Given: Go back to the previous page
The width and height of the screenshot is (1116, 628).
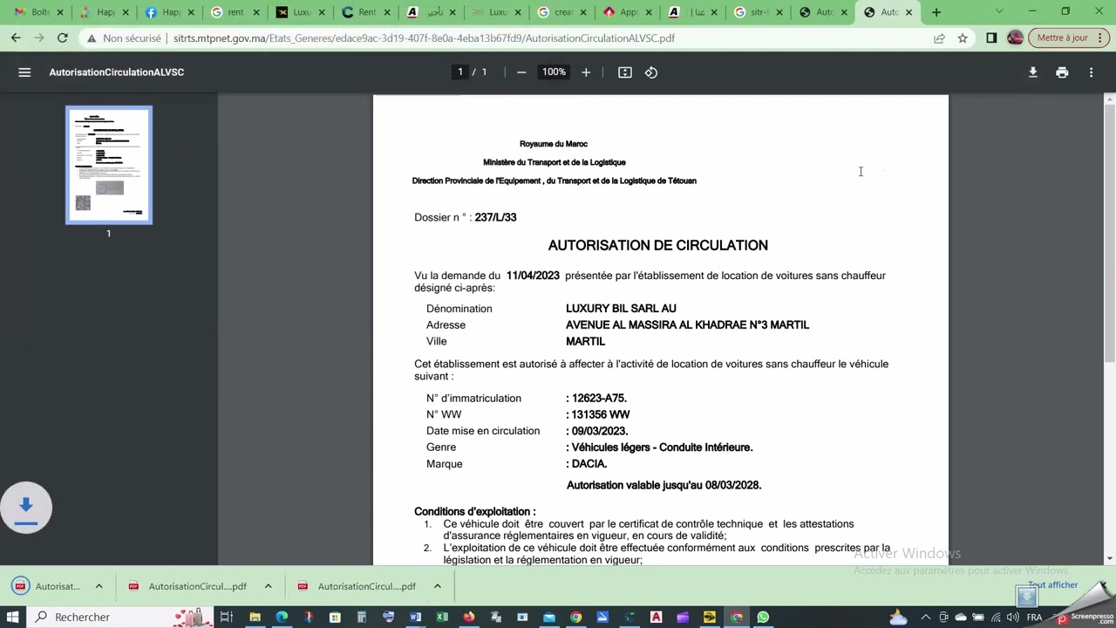Looking at the screenshot, I should 16,38.
